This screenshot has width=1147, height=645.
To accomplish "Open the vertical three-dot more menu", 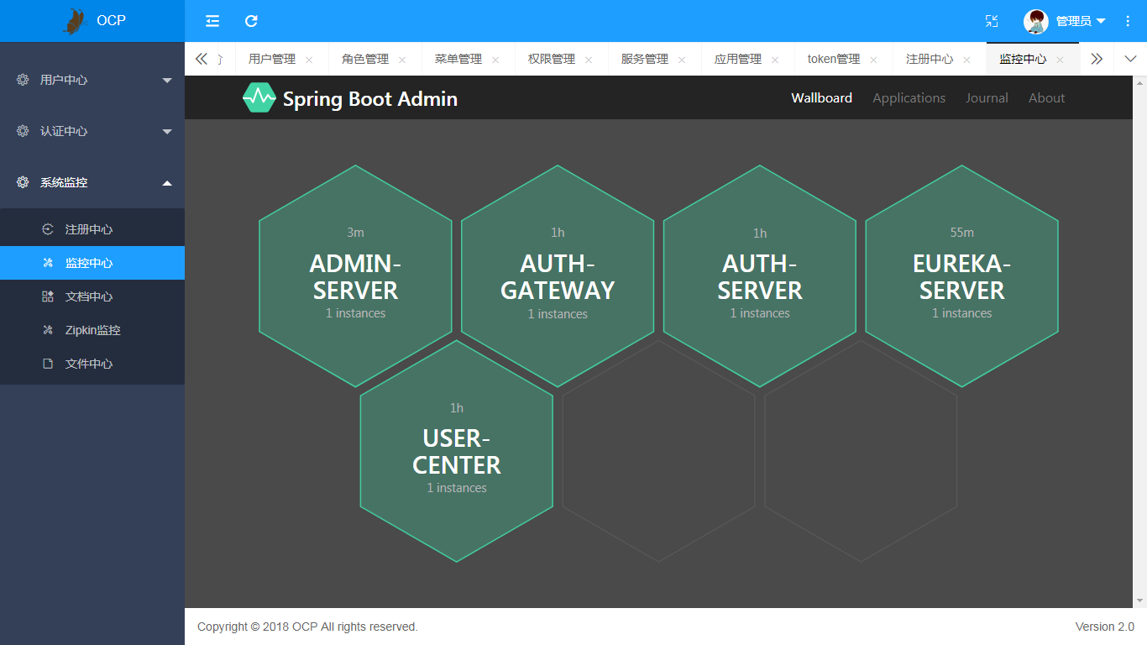I will [1128, 21].
